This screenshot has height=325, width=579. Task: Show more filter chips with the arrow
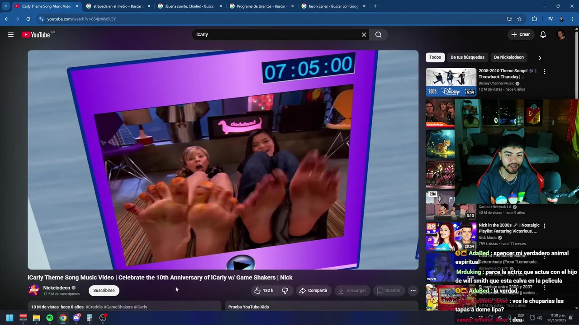pos(540,58)
